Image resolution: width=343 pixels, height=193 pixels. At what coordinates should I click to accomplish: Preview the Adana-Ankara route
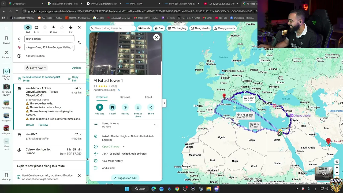pyautogui.click(x=43, y=125)
